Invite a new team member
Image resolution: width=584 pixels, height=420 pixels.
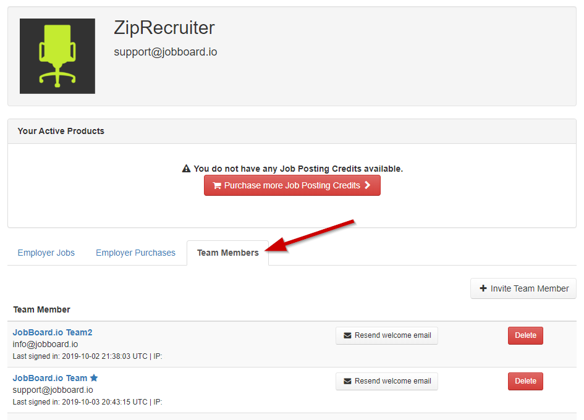pos(523,288)
